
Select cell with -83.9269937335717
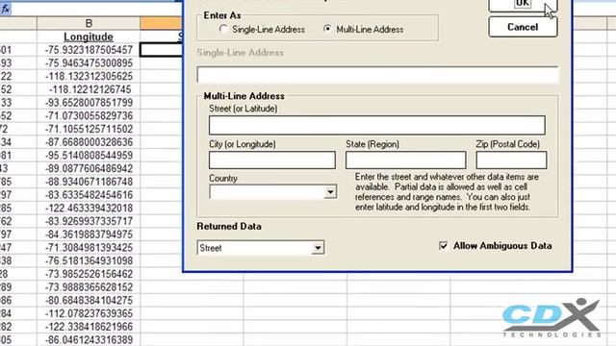pos(89,221)
